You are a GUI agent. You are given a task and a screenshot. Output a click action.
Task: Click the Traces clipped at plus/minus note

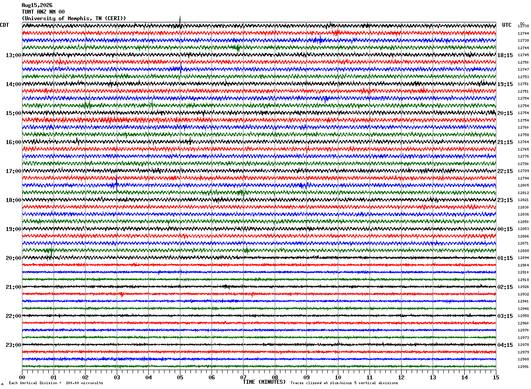344,383
